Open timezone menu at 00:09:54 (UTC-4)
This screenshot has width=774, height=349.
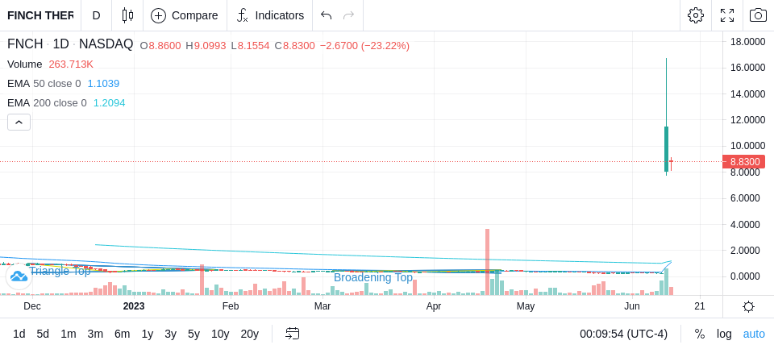tap(623, 334)
